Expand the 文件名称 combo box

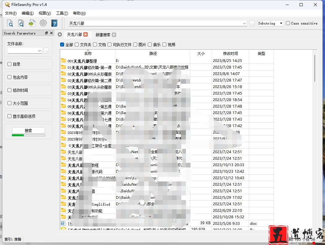[40, 51]
